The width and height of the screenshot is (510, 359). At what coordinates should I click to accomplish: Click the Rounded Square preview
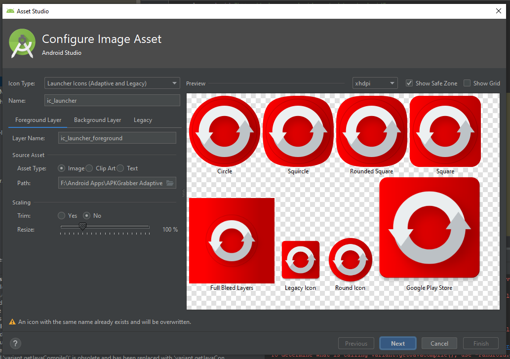[x=371, y=131]
